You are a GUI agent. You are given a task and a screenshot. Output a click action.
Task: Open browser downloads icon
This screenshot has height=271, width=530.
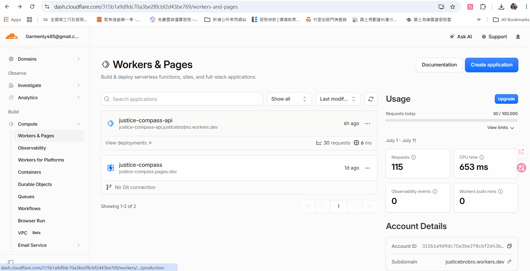click(x=501, y=7)
